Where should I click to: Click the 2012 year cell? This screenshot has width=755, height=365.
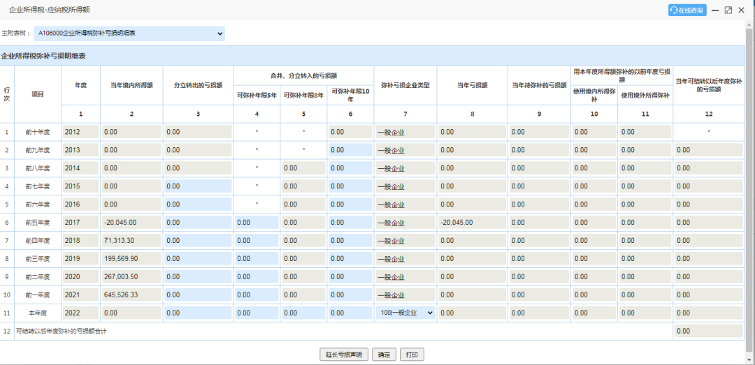point(80,132)
